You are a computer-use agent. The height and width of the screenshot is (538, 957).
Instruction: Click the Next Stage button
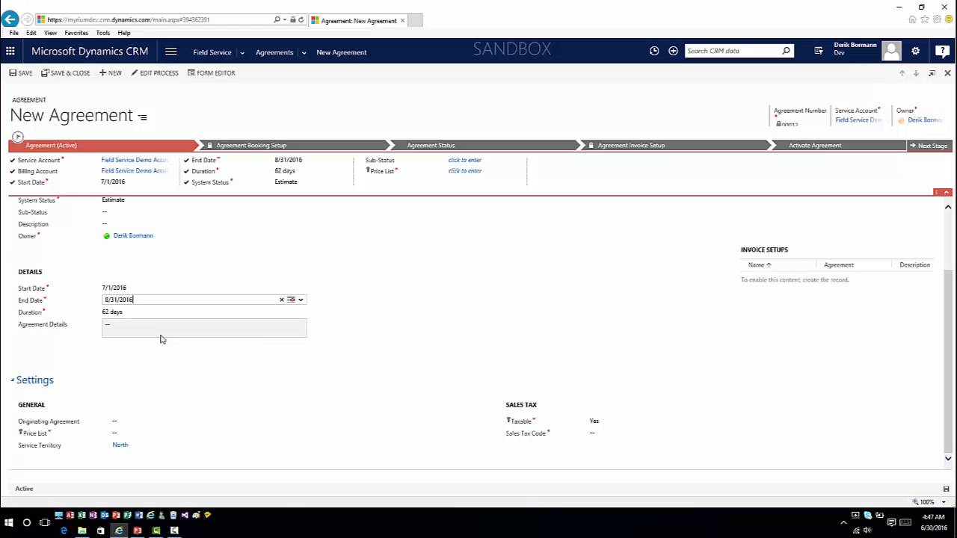928,146
